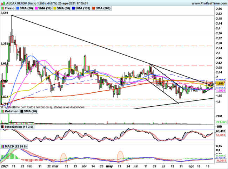Click the Volumen SMA (20) legend
The height and width of the screenshot is (169, 228).
[29, 111]
